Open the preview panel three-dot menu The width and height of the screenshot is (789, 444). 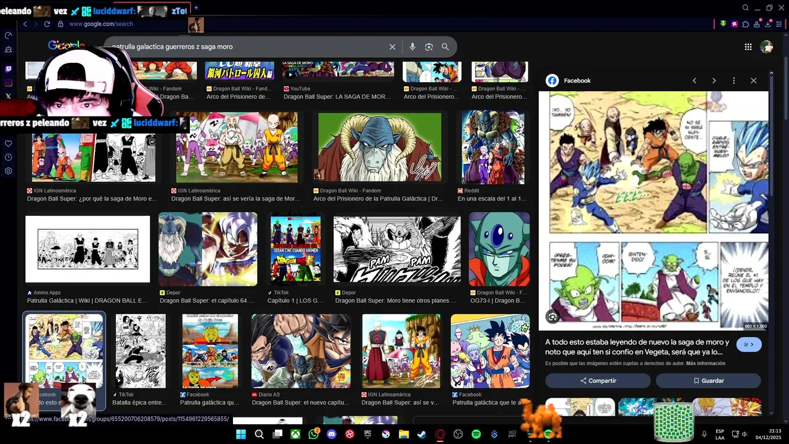pyautogui.click(x=734, y=81)
